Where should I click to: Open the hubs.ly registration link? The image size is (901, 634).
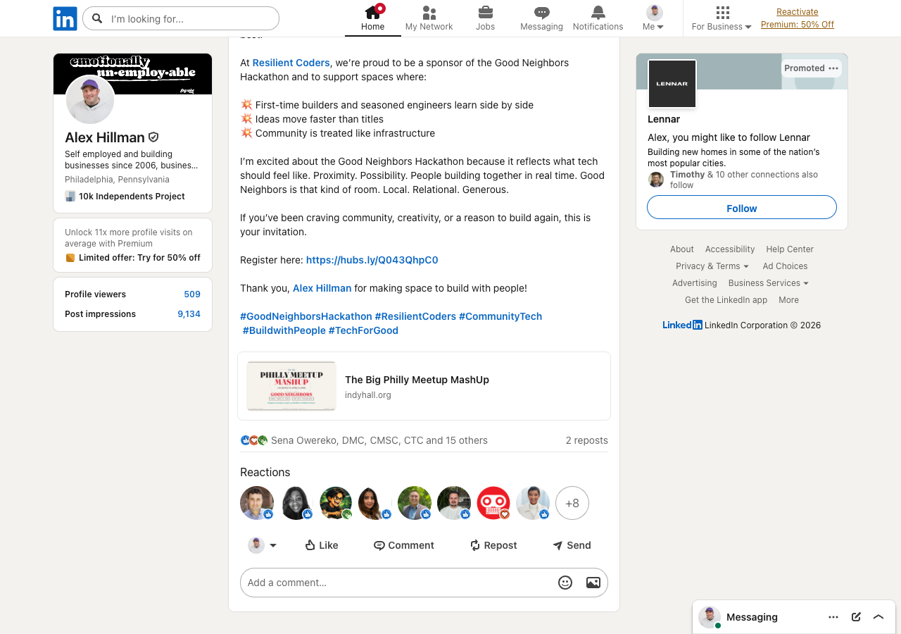(x=372, y=260)
